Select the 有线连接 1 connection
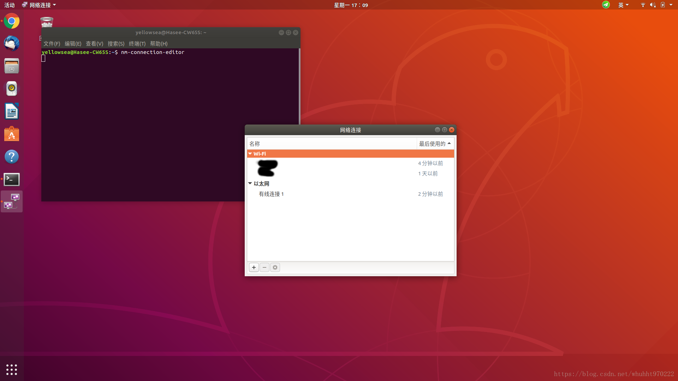Screen dimensions: 678x381 click(x=271, y=194)
